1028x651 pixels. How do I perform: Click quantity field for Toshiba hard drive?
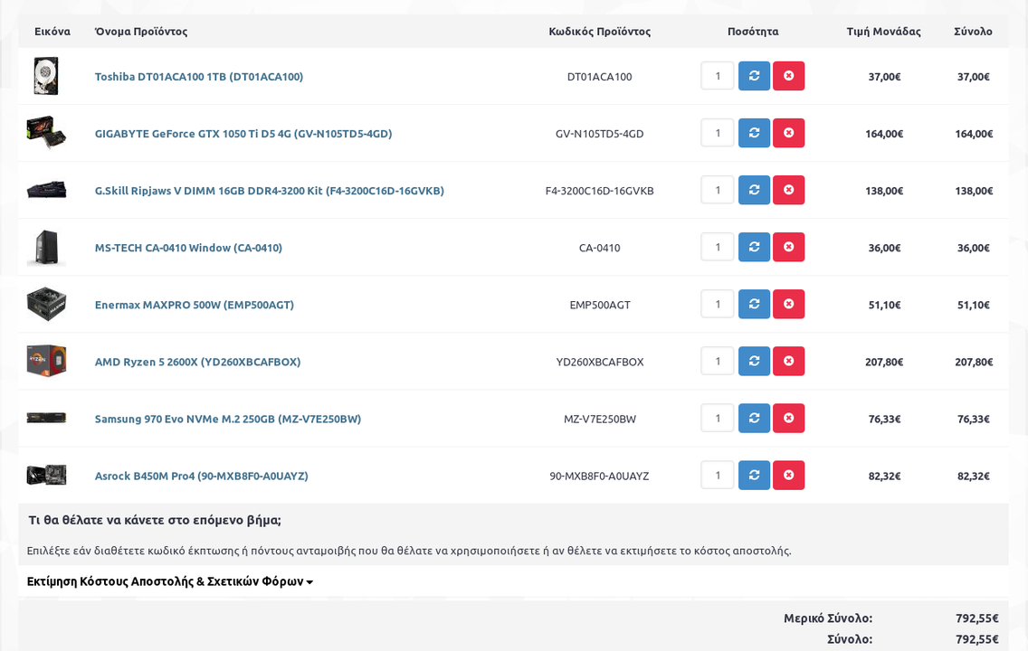pyautogui.click(x=718, y=76)
